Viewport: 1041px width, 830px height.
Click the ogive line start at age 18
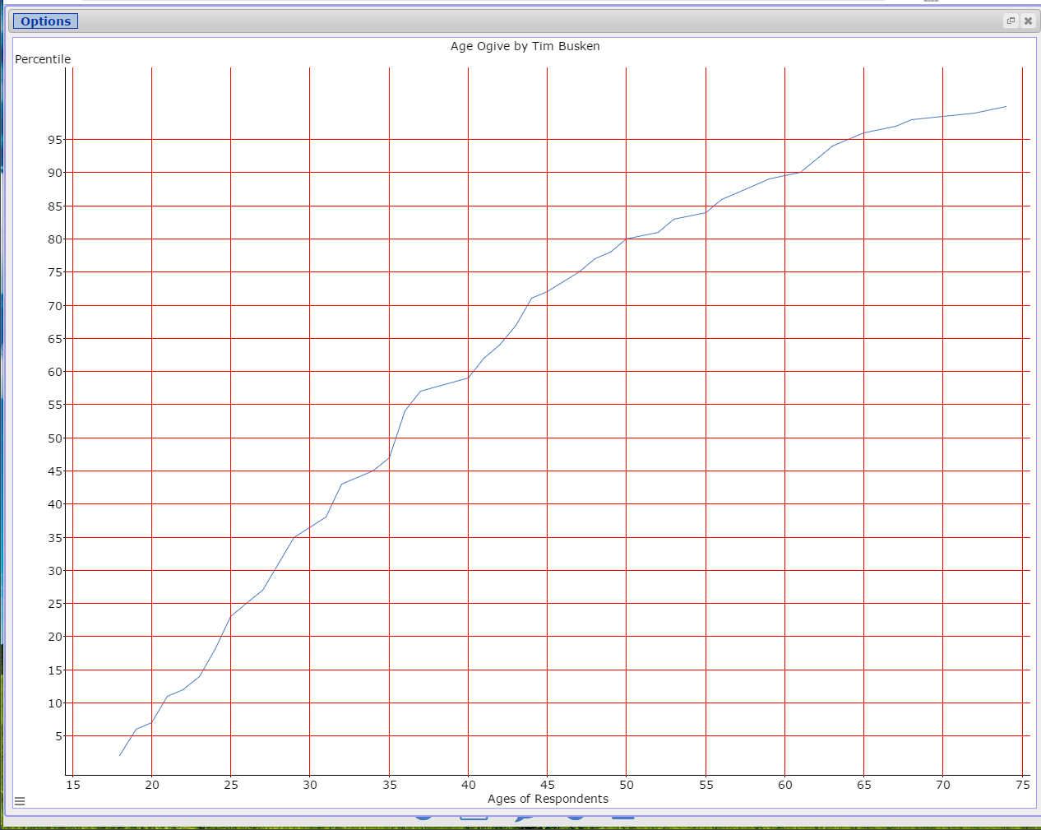120,755
